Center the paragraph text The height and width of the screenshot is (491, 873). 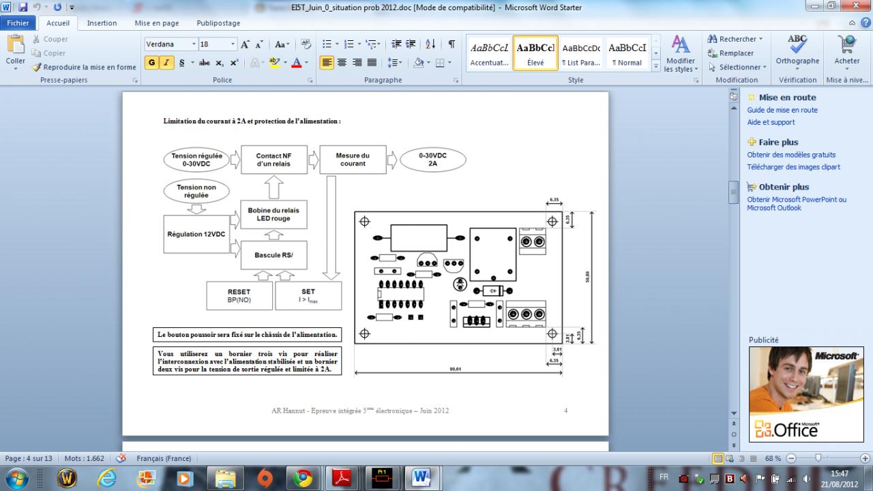click(x=342, y=63)
